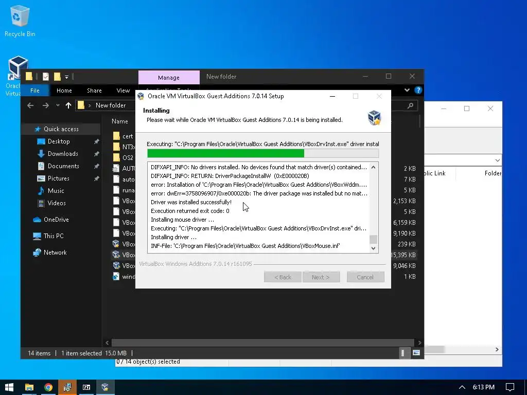Open the notification center icon
Screen dimensions: 527x395
pyautogui.click(x=510, y=387)
